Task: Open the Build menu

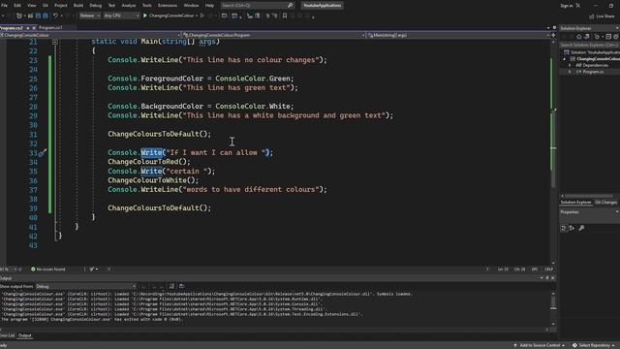Action: pyautogui.click(x=78, y=6)
